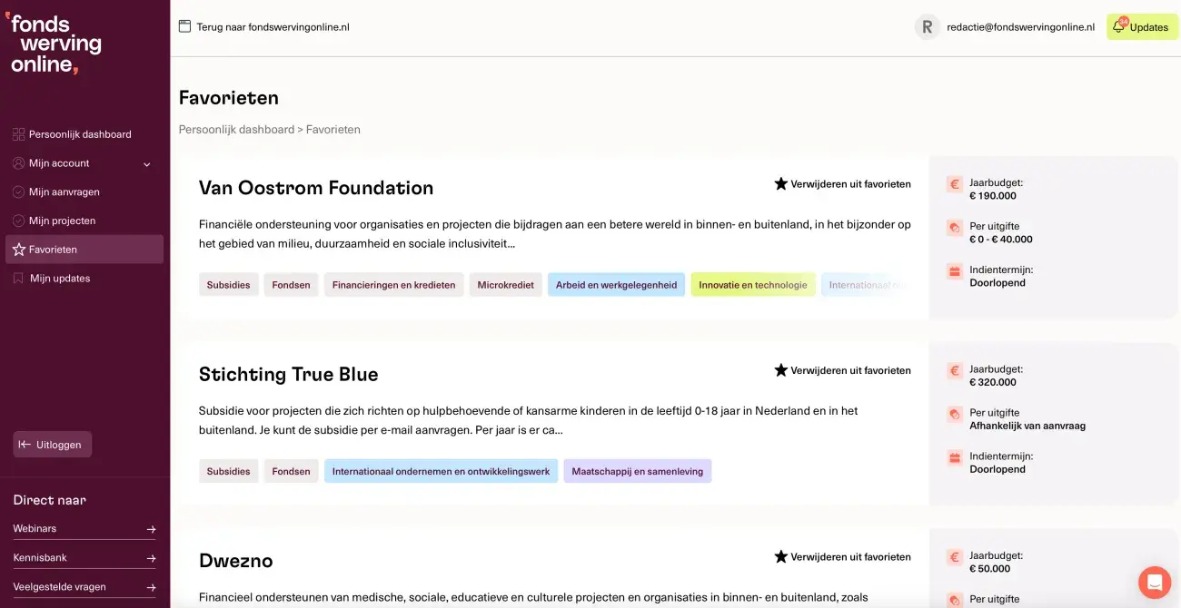Click the Fondswerving Online logo

[53, 44]
